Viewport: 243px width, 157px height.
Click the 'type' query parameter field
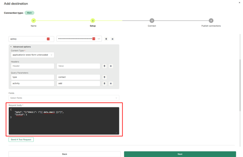coord(32,77)
